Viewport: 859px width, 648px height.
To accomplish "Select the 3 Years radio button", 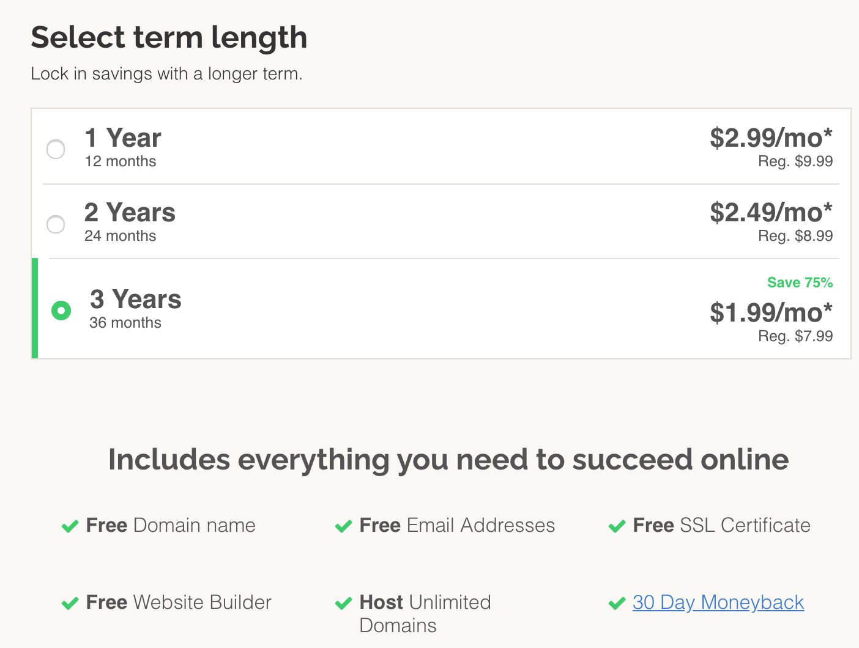I will 61,311.
